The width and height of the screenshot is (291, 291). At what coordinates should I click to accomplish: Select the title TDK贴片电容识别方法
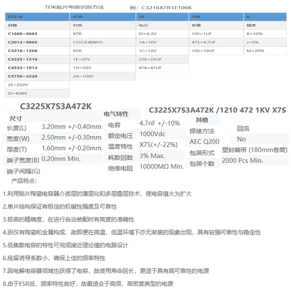tap(74, 7)
